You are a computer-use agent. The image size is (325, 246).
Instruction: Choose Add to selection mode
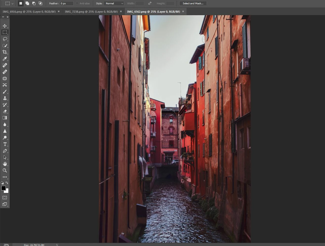(27, 3)
